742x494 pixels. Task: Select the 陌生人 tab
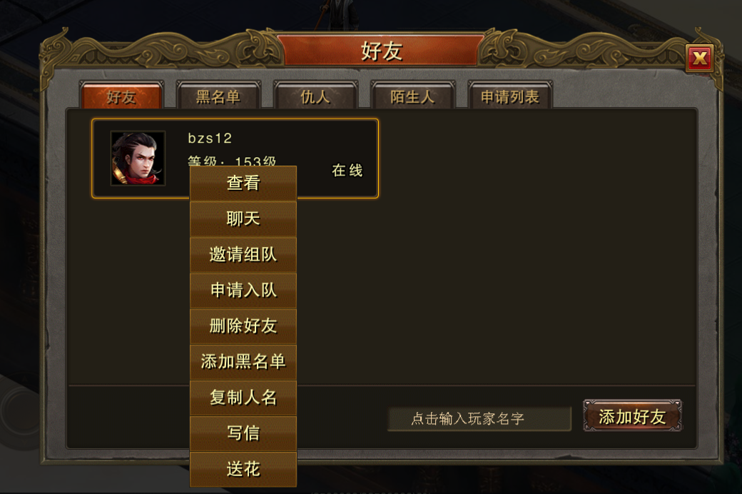(412, 96)
